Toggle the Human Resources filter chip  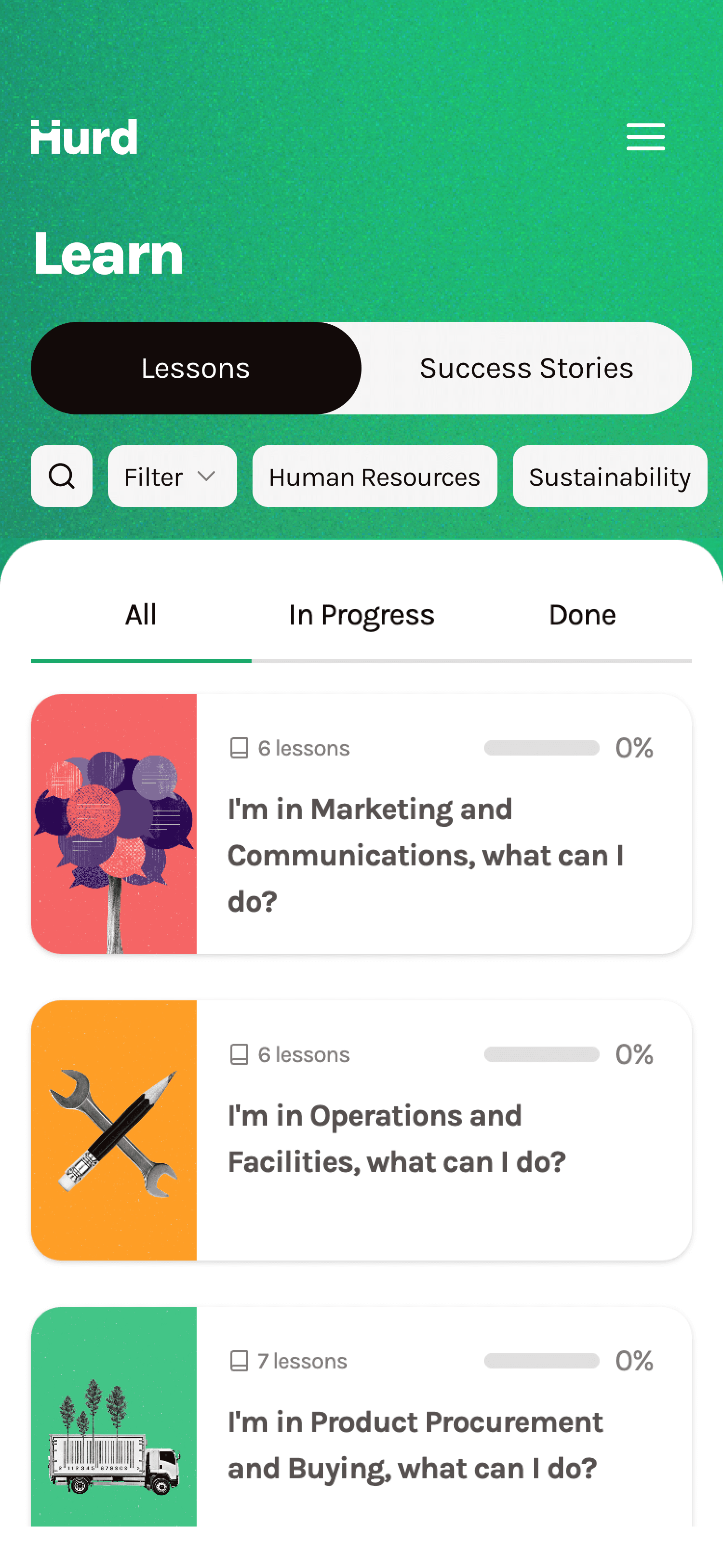click(375, 476)
